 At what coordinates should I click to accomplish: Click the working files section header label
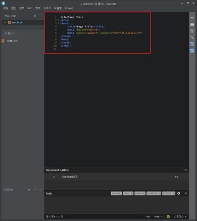[x=10, y=16]
